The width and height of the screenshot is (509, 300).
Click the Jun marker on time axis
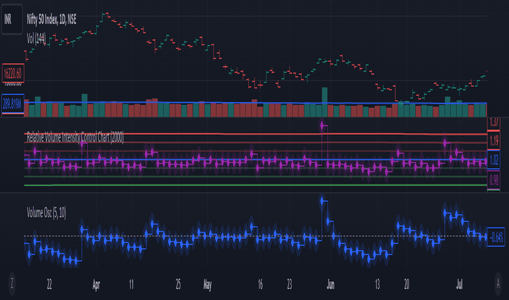click(x=330, y=285)
